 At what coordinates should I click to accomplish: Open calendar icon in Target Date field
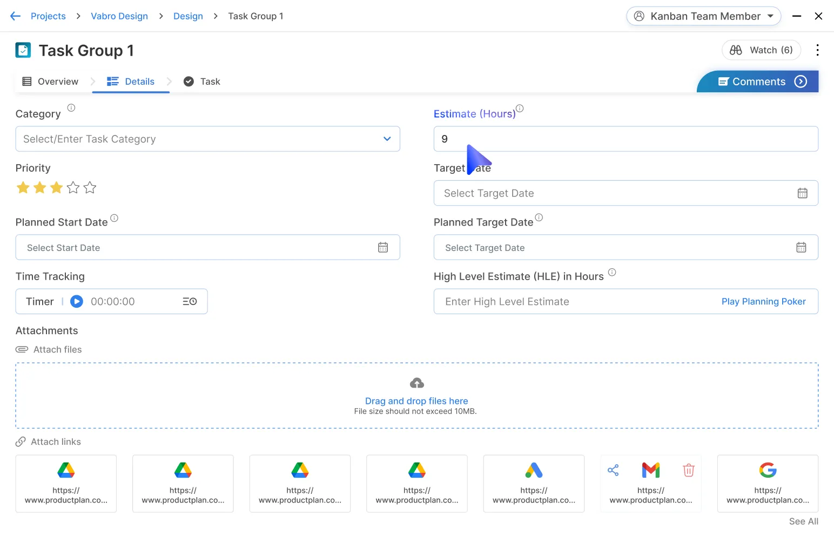[x=802, y=193]
